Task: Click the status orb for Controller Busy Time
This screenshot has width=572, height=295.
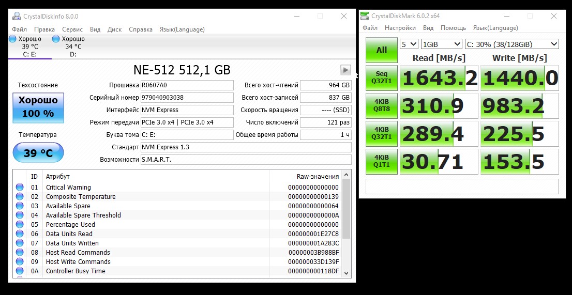Action: [x=20, y=271]
